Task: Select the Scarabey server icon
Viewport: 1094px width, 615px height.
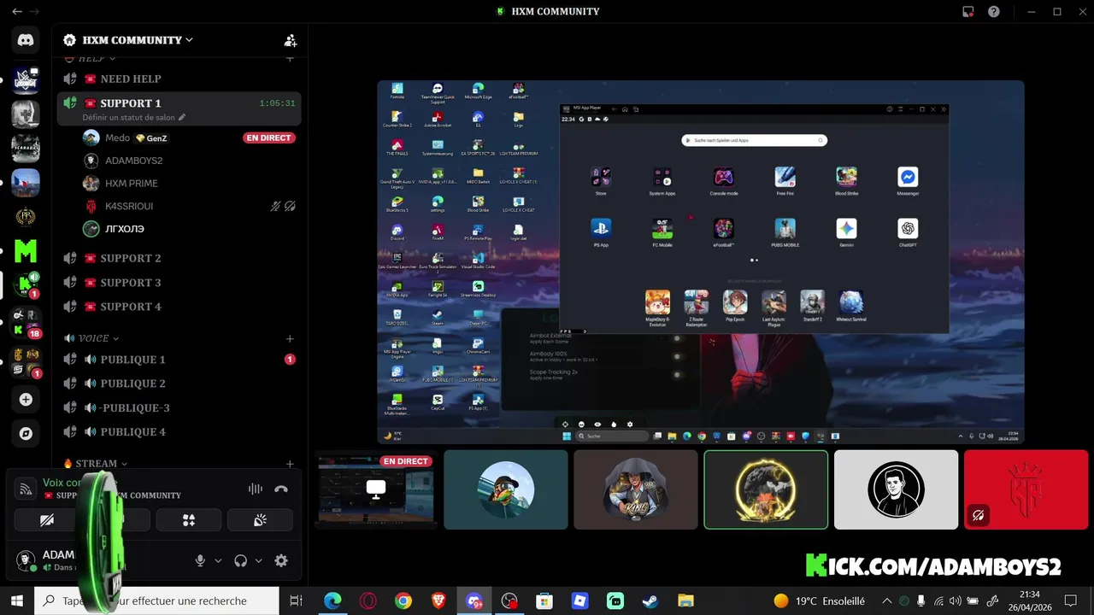Action: click(26, 148)
